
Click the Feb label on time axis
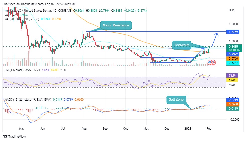coord(209,129)
